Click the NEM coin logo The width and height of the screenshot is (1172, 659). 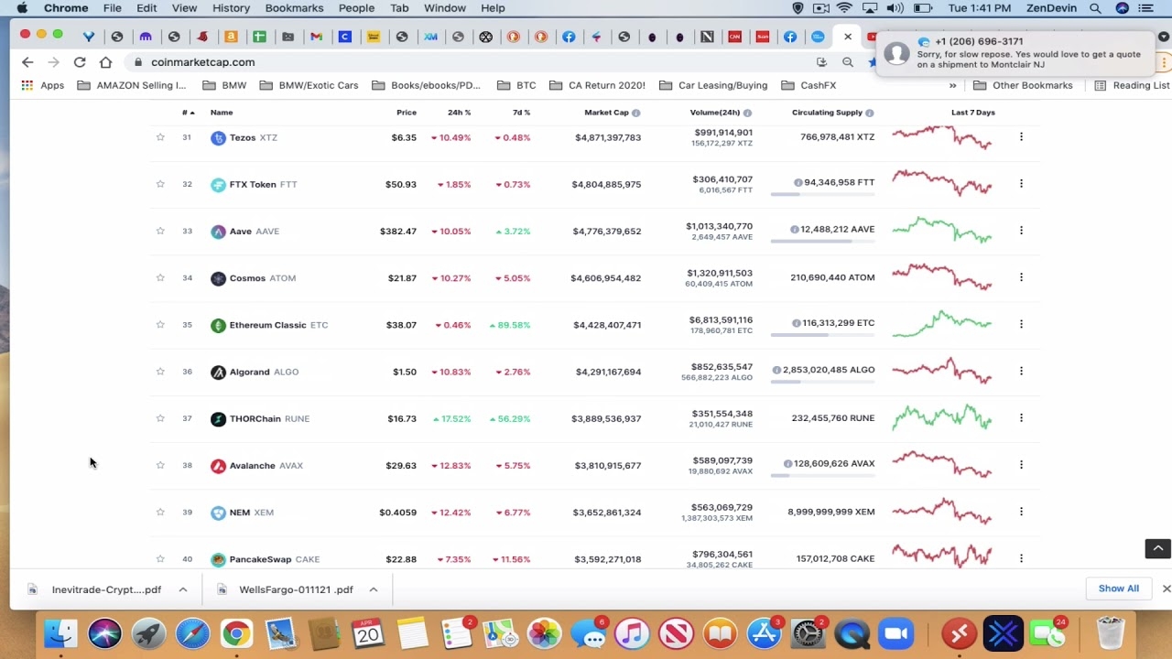pos(218,513)
